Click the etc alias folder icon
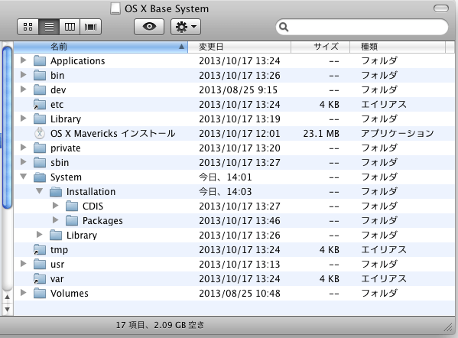This screenshot has height=338, width=458. (x=40, y=105)
